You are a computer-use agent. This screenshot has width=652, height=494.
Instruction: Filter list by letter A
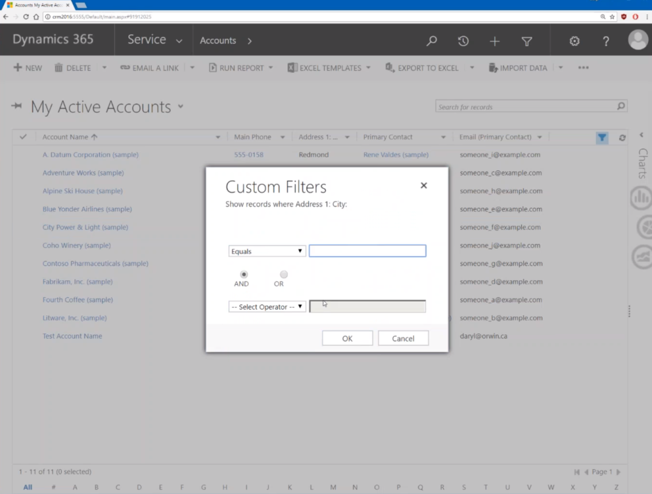tap(75, 487)
